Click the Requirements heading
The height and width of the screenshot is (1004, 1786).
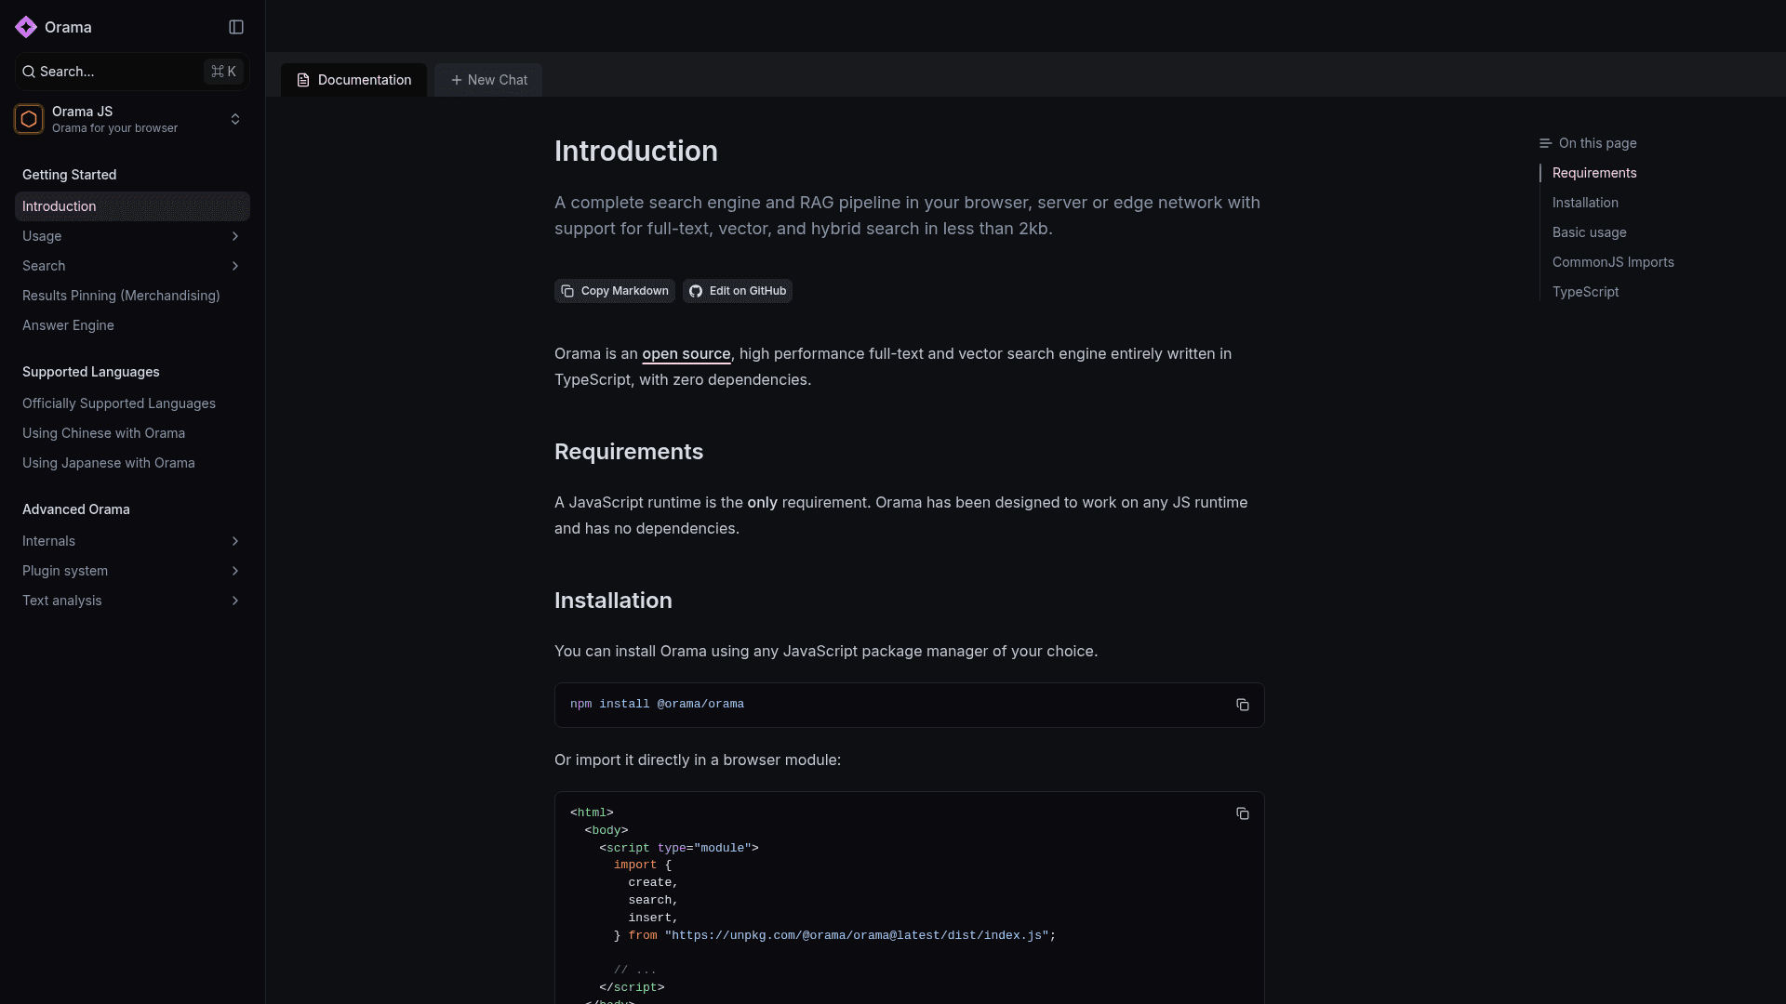click(629, 452)
